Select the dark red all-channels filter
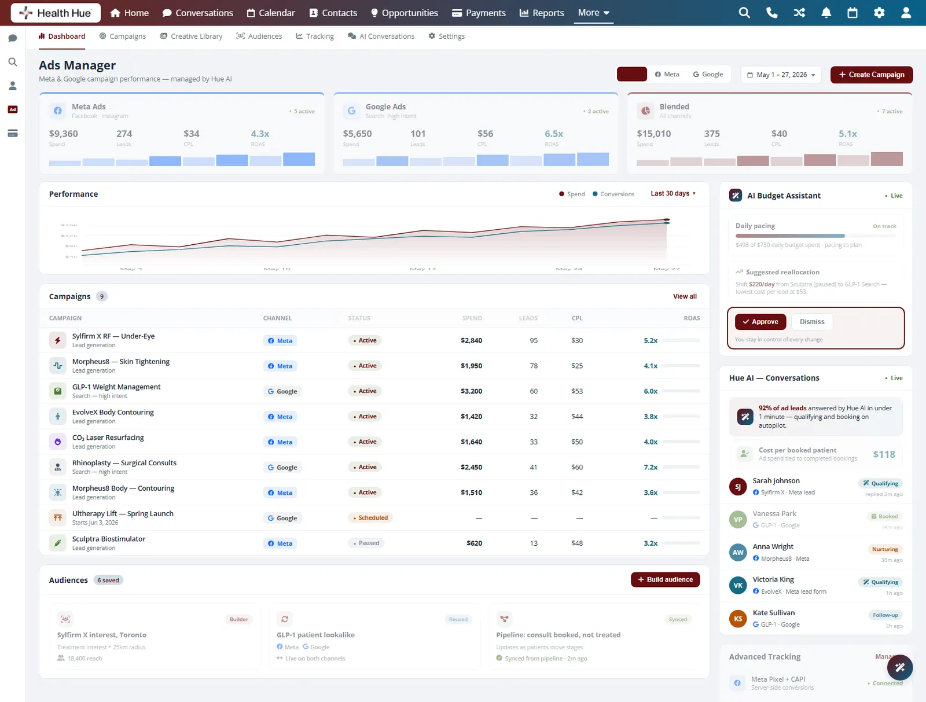 pyautogui.click(x=632, y=74)
